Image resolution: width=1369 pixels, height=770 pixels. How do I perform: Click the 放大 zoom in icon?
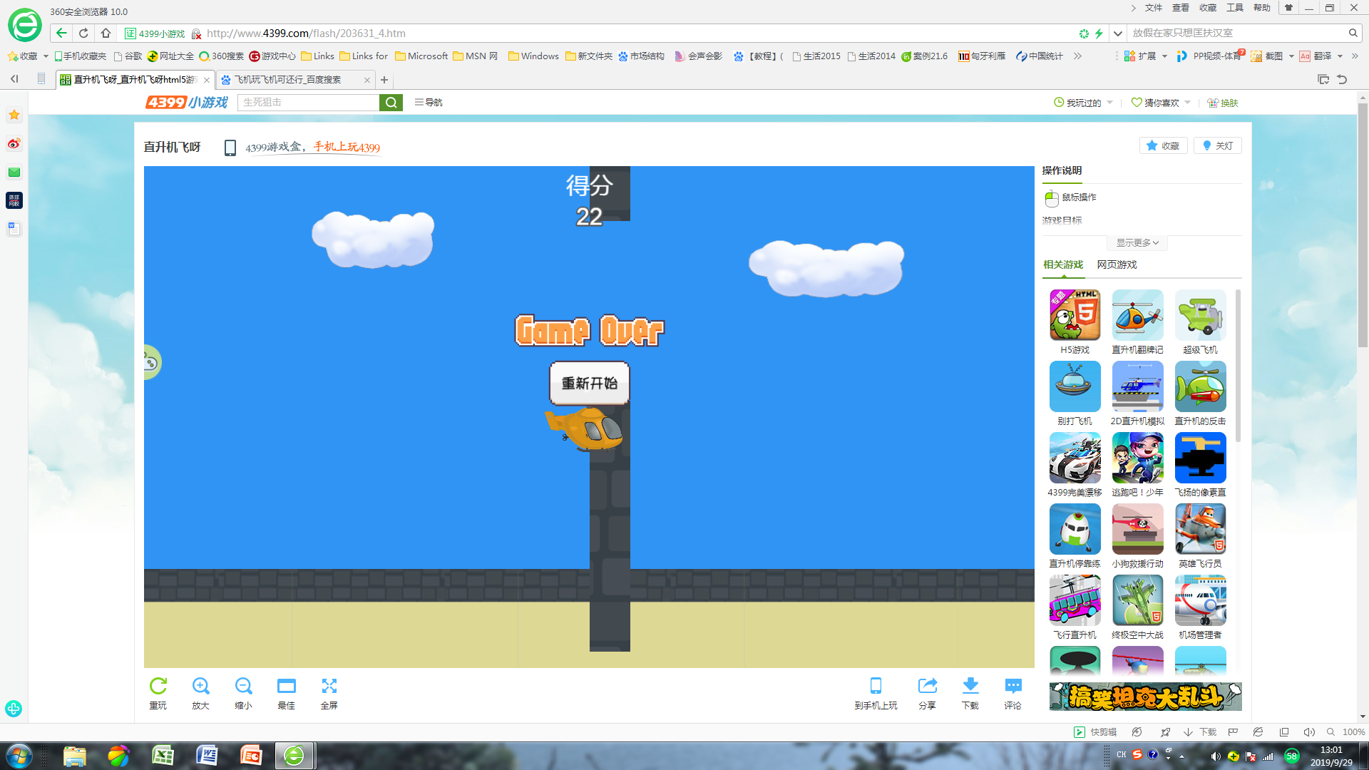coord(200,686)
